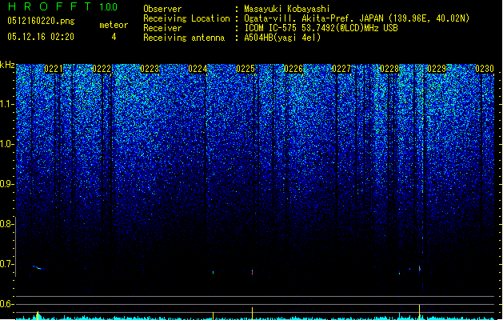This screenshot has width=503, height=320.
Task: Click the 0.6 kHz axis label
Action: point(7,304)
